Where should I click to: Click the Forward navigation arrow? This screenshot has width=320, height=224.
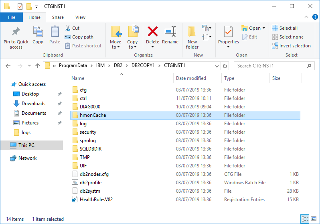coord(20,66)
